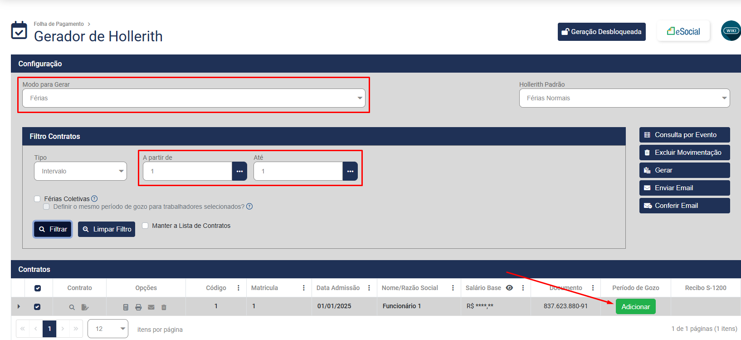The width and height of the screenshot is (741, 340).
Task: Click the eSocial button
Action: (683, 31)
